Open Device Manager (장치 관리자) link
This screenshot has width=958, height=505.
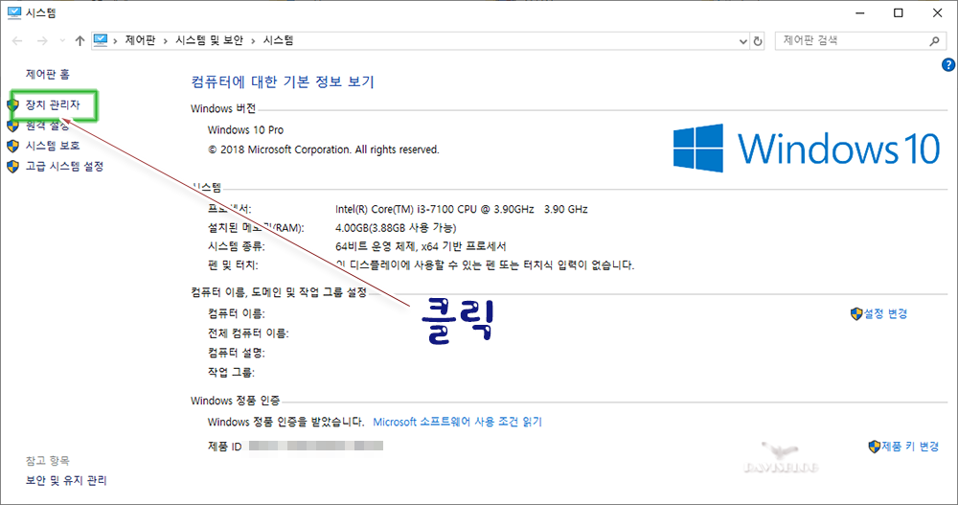(x=53, y=105)
